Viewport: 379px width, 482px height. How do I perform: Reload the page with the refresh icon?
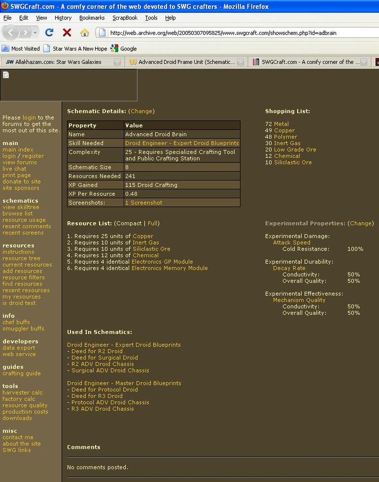49,33
